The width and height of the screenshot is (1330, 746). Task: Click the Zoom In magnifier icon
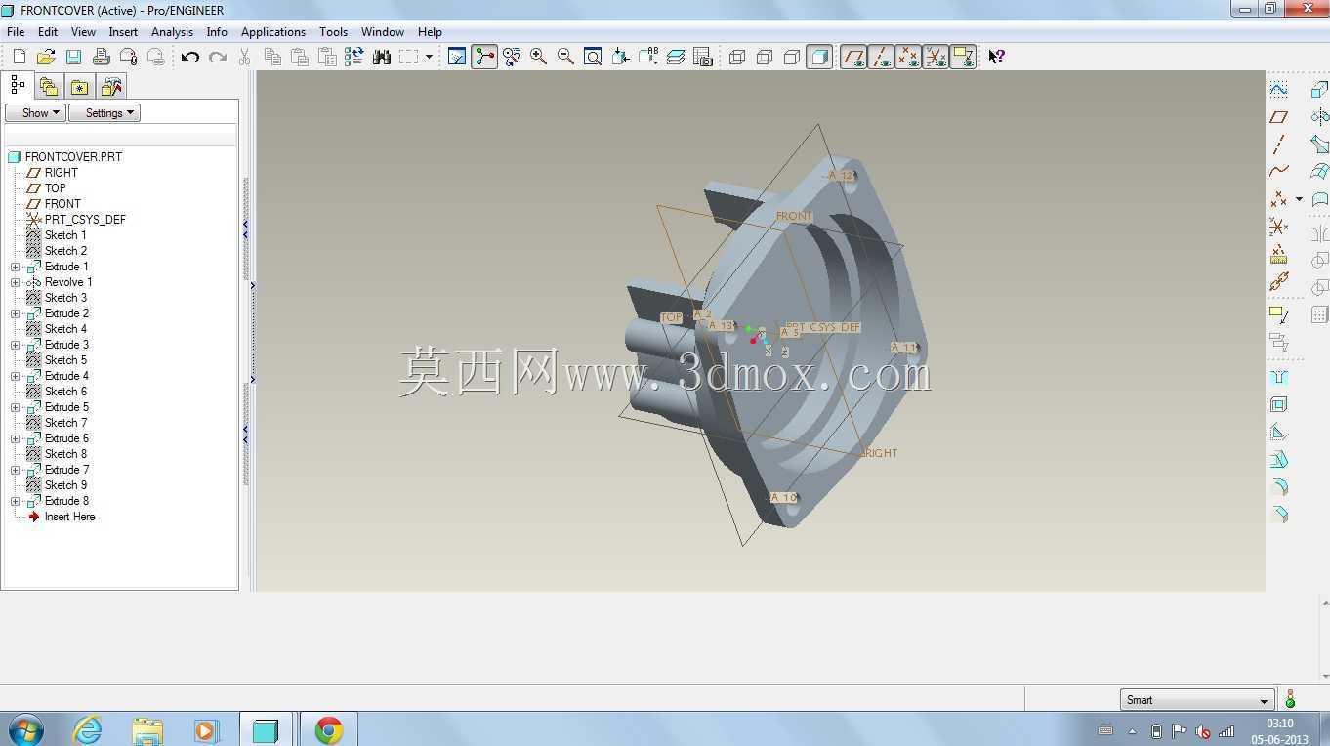(x=538, y=57)
